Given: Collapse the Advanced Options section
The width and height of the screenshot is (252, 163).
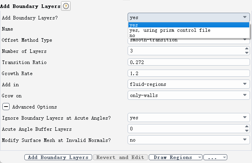Looking at the screenshot, I should 6,107.
